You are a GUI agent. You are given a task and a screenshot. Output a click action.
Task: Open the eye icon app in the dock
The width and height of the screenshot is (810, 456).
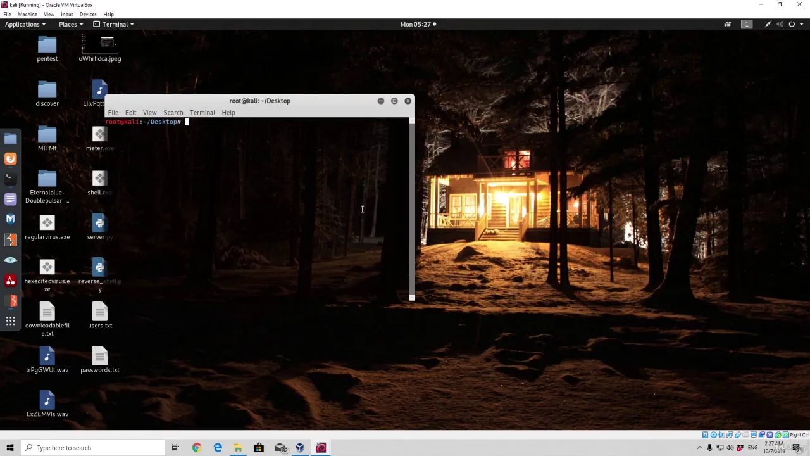pos(11,260)
